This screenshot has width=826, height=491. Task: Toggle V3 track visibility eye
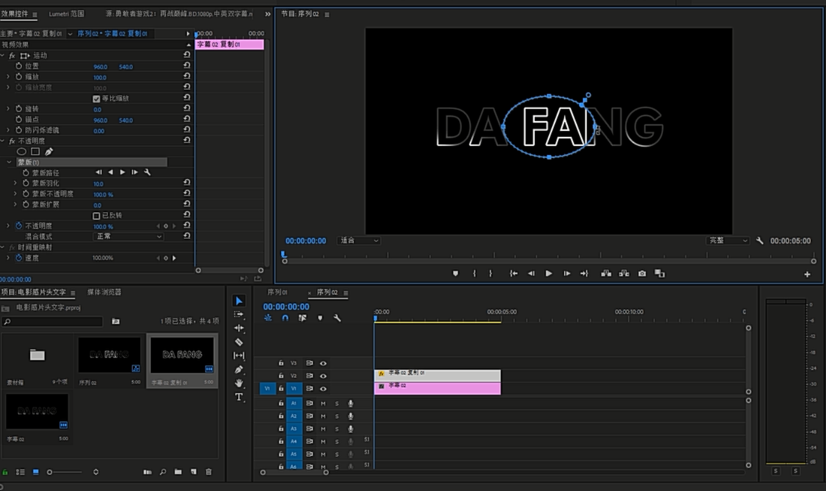323,363
